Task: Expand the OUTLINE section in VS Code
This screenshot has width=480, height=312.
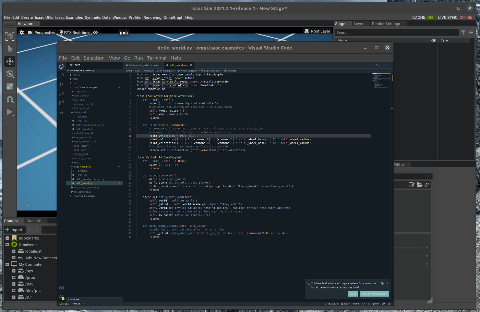Action: tap(74, 299)
